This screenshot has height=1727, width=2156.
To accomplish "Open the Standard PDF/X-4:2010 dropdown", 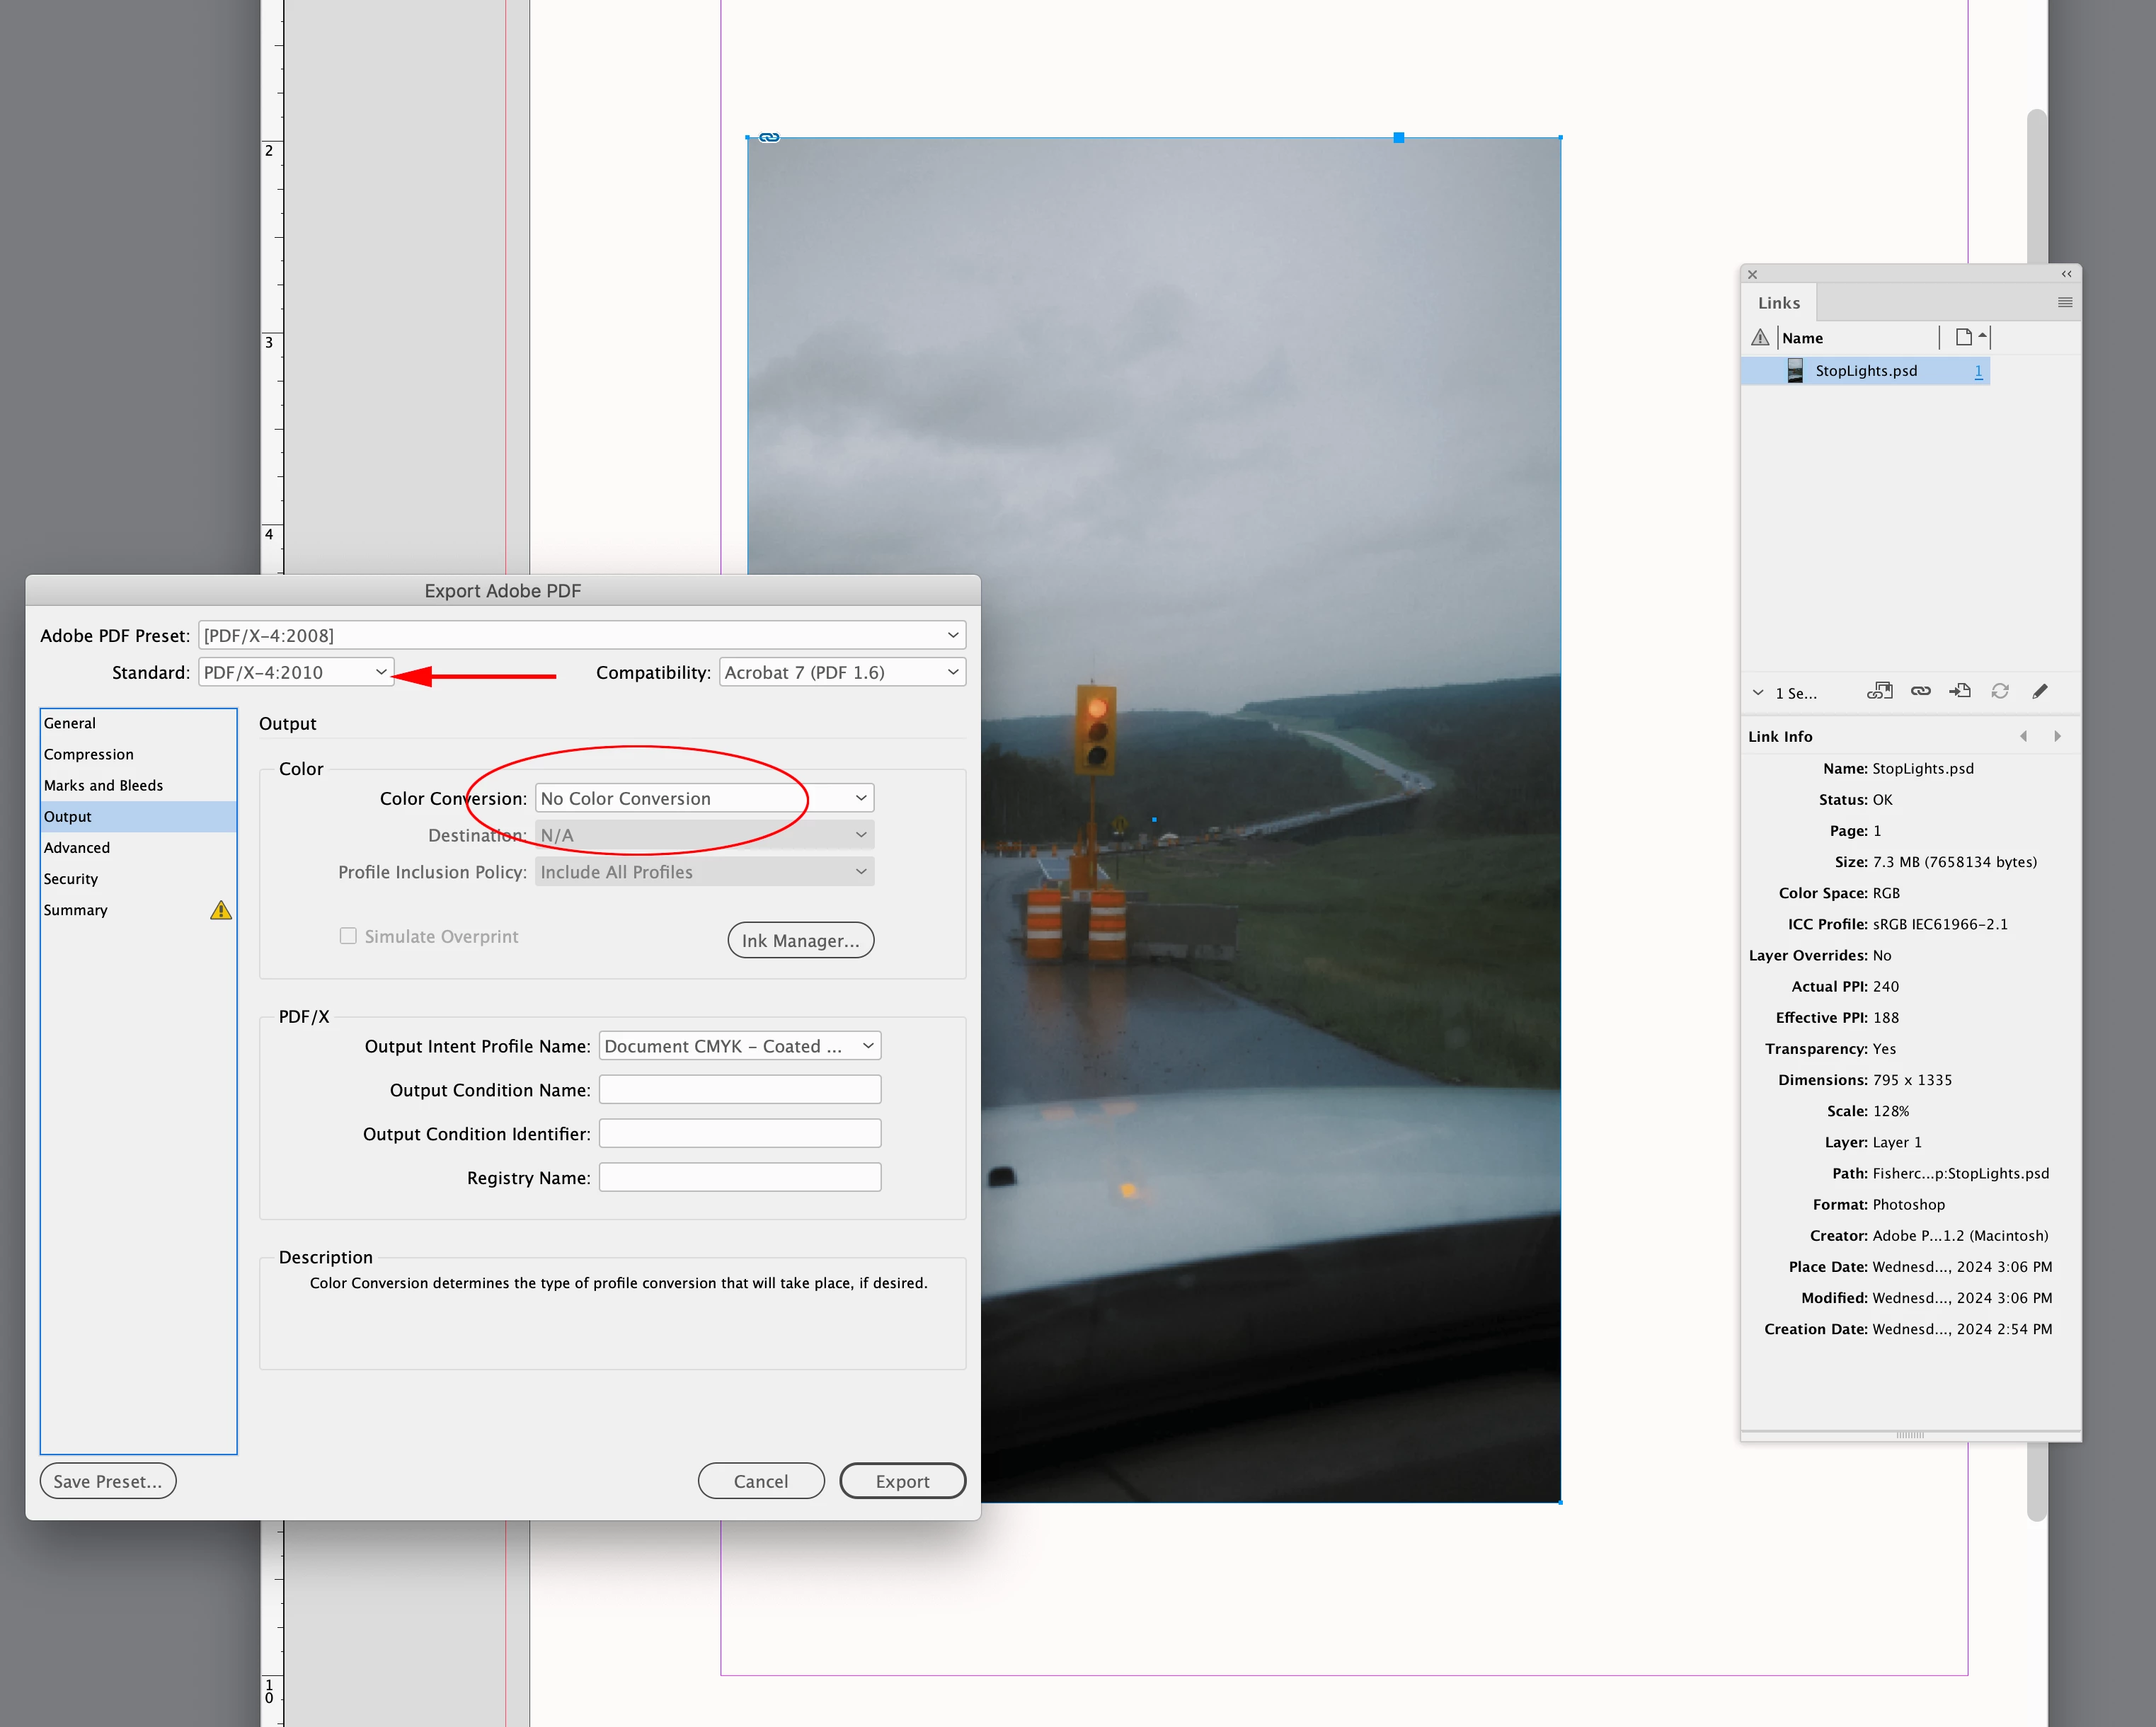I will [295, 672].
